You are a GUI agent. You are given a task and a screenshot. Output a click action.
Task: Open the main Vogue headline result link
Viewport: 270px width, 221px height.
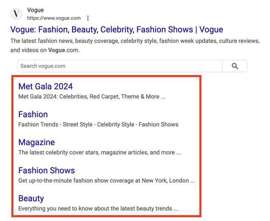coord(116,30)
